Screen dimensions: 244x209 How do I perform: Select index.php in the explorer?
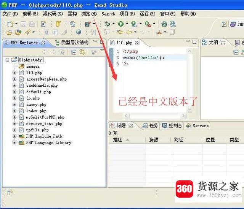[x=36, y=111]
